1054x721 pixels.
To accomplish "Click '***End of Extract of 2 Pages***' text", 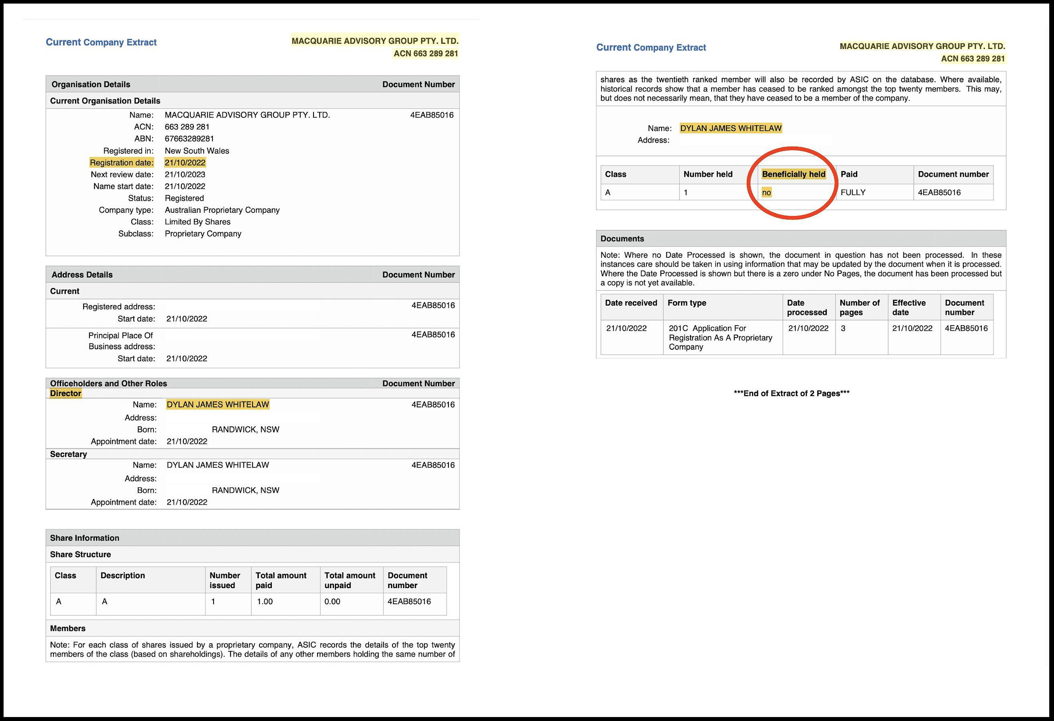I will point(792,393).
